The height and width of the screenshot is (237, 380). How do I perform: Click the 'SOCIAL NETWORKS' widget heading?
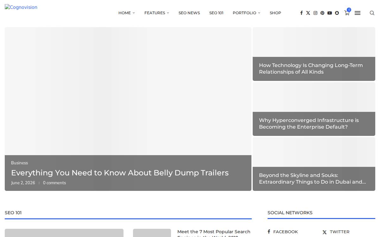click(290, 213)
